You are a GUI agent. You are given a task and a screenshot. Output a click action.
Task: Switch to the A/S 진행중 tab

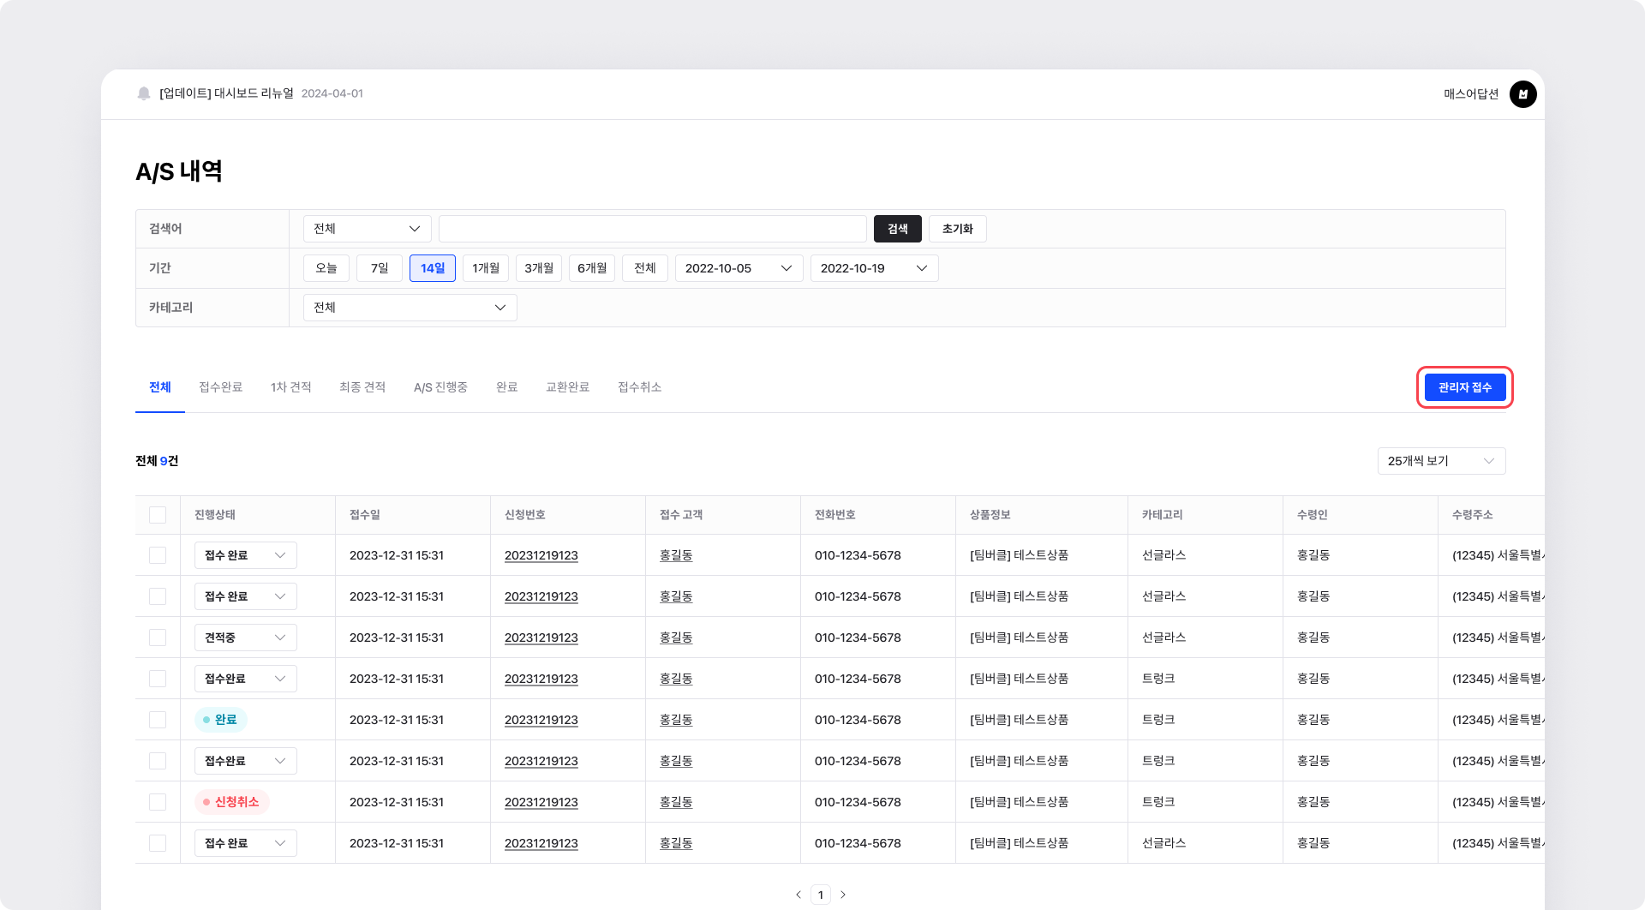click(x=440, y=387)
